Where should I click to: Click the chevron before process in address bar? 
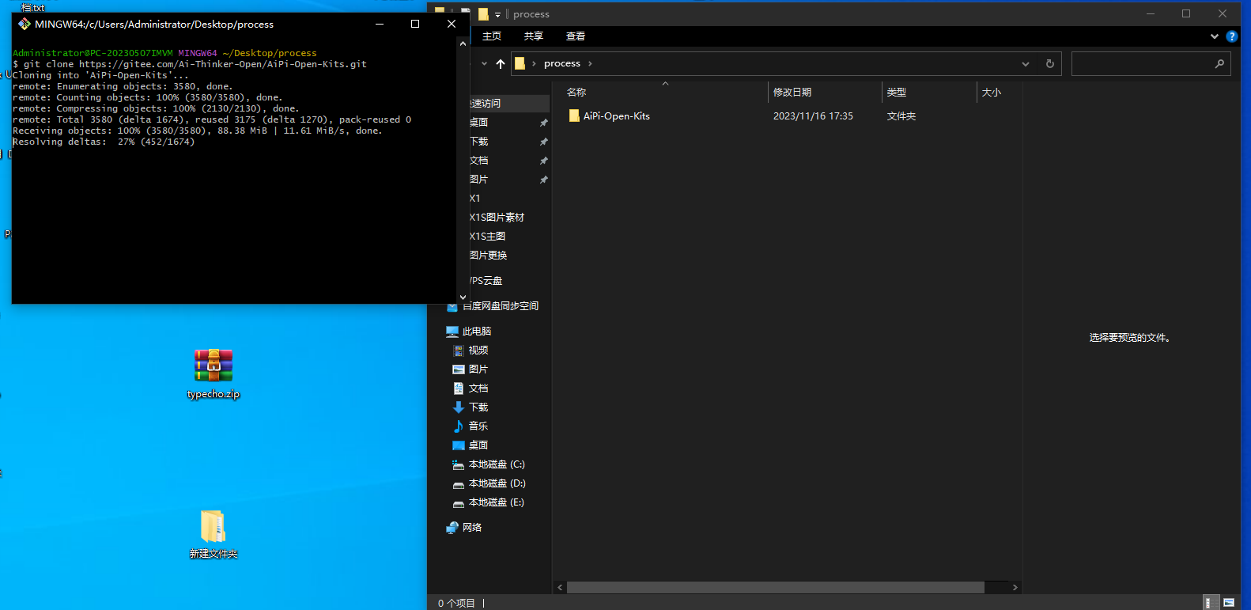tap(534, 64)
